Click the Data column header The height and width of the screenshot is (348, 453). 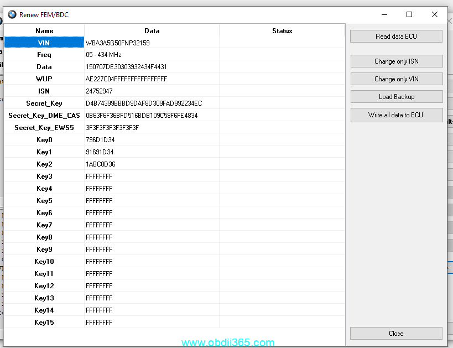[x=152, y=31]
